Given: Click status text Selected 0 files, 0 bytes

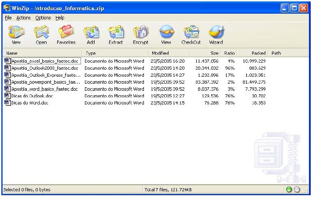Looking at the screenshot, I should point(27,190).
